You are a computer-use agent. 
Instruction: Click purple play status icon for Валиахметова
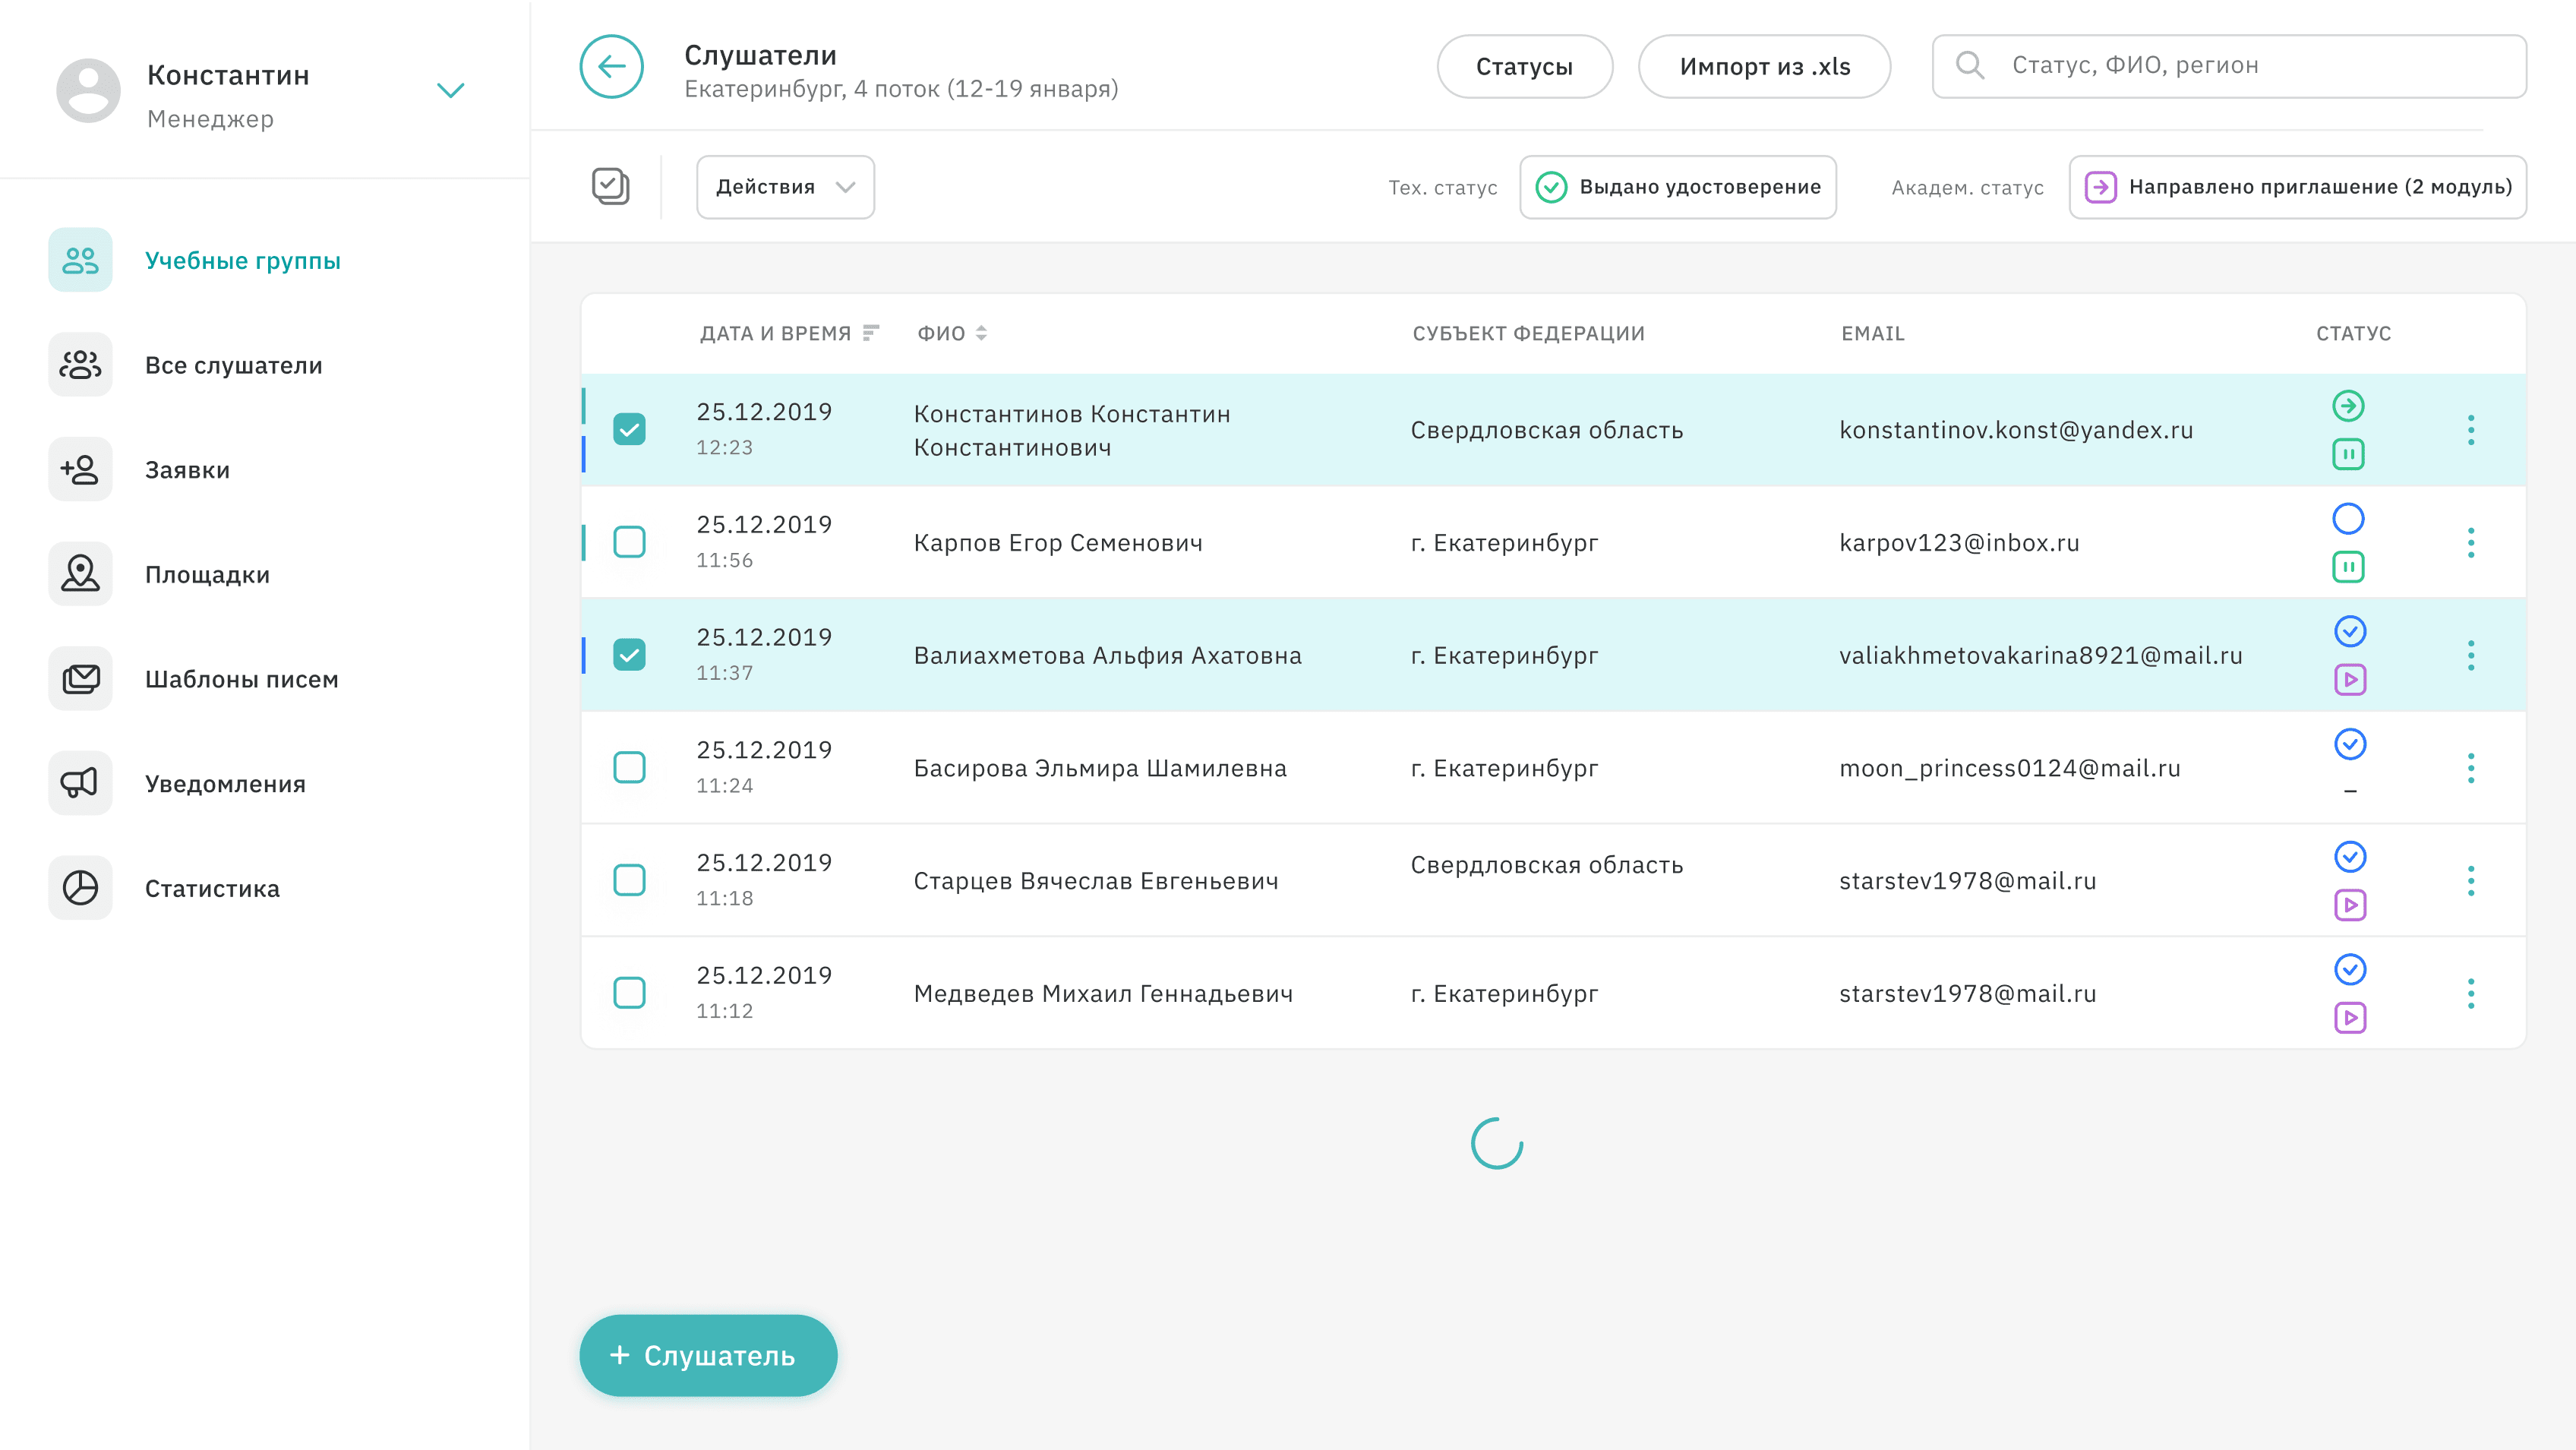2349,680
